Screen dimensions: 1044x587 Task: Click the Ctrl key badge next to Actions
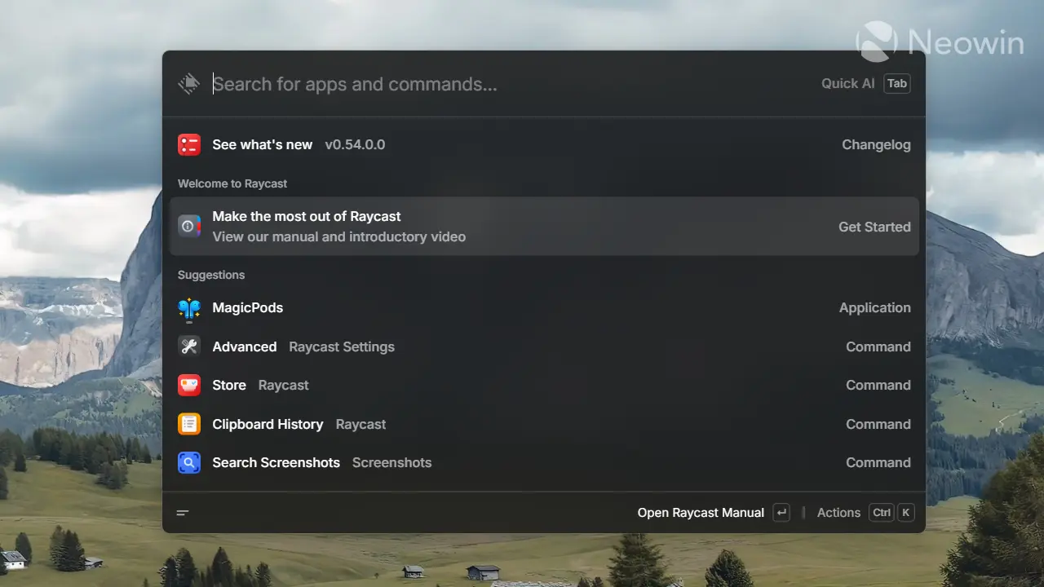tap(881, 512)
